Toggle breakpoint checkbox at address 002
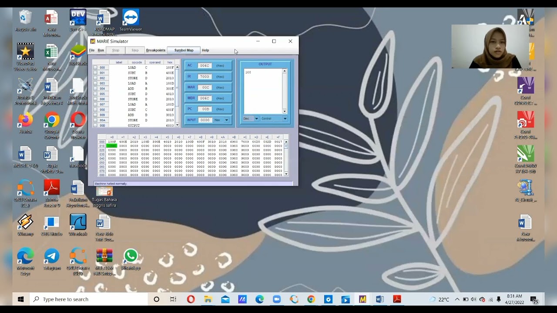Image resolution: width=557 pixels, height=313 pixels. coord(95,78)
